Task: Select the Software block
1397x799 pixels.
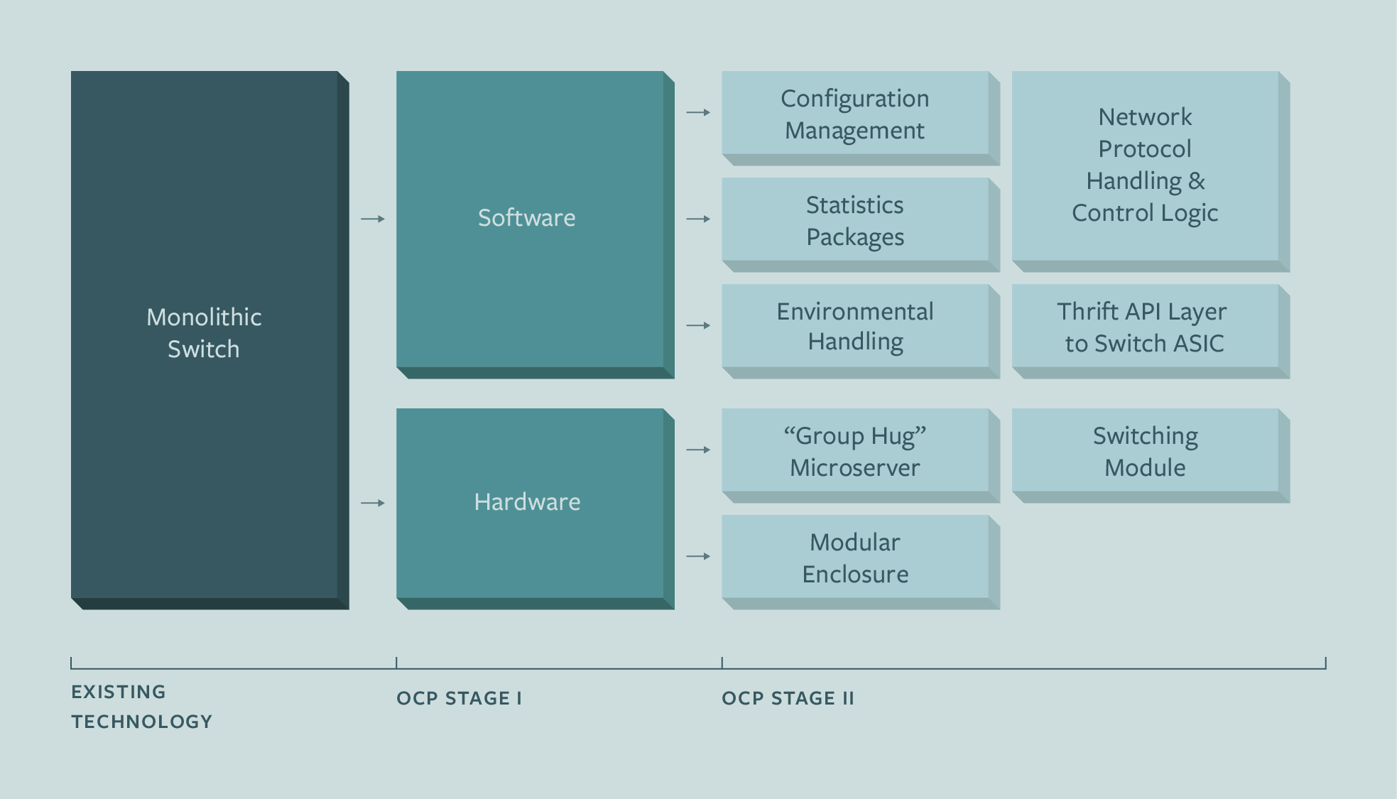Action: click(x=535, y=224)
